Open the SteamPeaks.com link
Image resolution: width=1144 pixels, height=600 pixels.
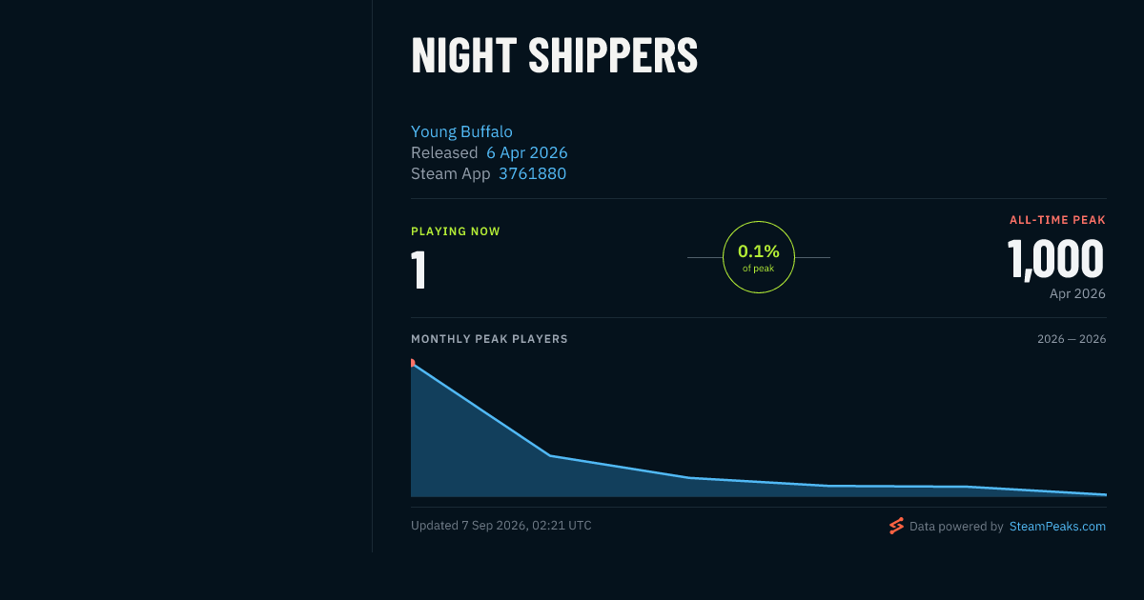point(1057,526)
